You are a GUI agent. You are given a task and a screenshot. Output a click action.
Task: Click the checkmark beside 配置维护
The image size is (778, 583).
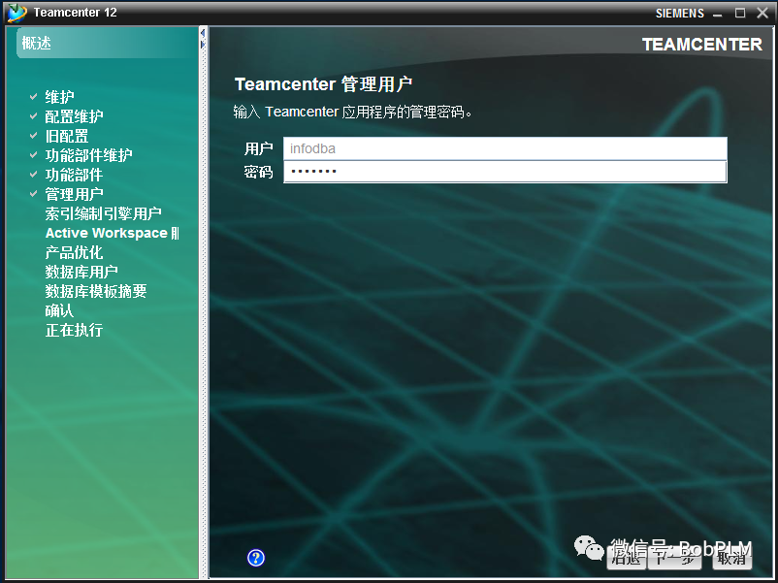[33, 115]
